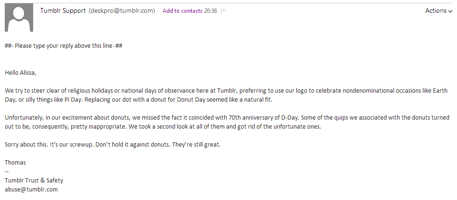Click the gray sender avatar silhouette
The width and height of the screenshot is (457, 200).
(19, 17)
